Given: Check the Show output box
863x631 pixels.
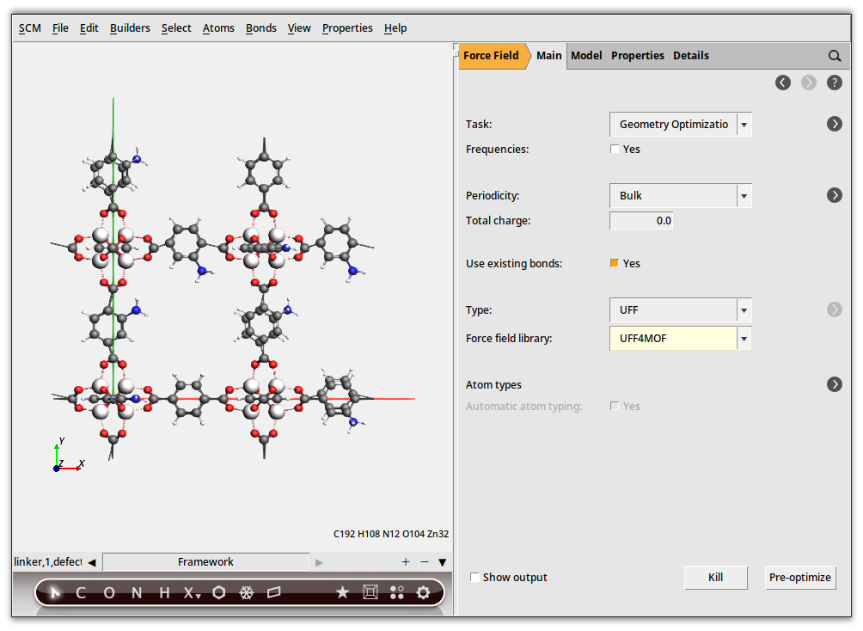Looking at the screenshot, I should [x=475, y=578].
